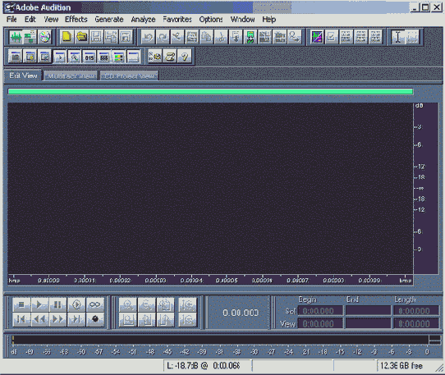Click the horizontal time ruler below the waveform

click(210, 280)
